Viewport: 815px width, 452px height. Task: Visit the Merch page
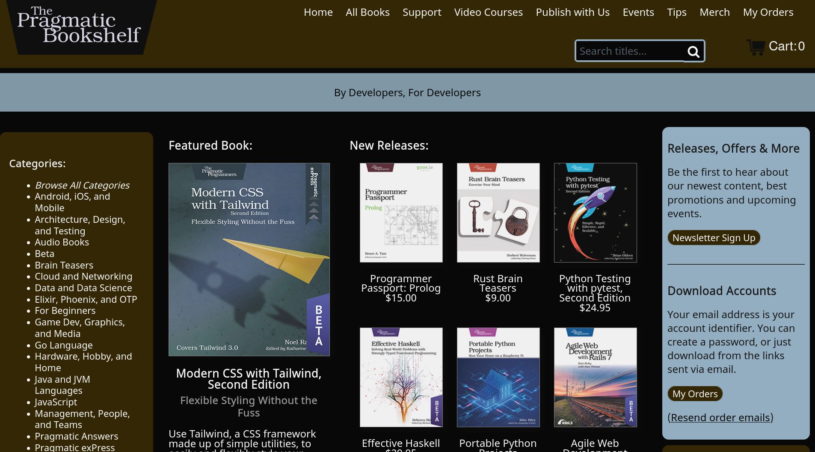pos(714,12)
